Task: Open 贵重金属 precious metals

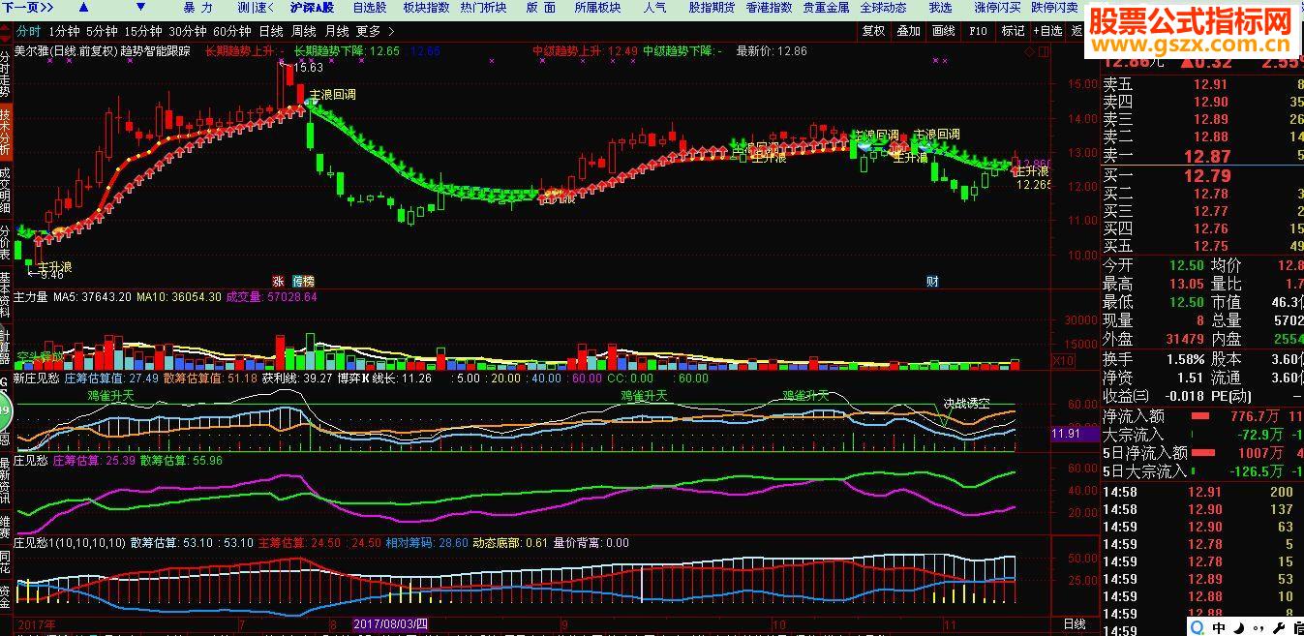Action: pos(826,8)
